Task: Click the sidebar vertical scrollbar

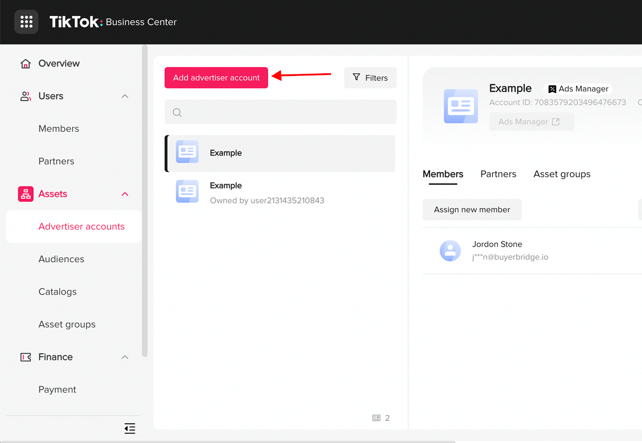Action: (x=144, y=201)
